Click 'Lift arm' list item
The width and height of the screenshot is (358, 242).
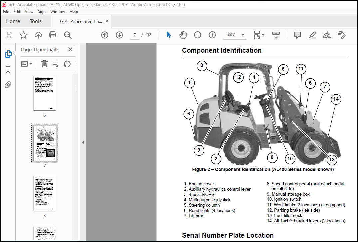click(x=196, y=216)
